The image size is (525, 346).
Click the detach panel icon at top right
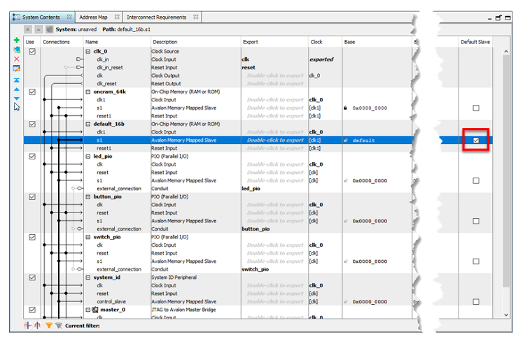(x=498, y=17)
